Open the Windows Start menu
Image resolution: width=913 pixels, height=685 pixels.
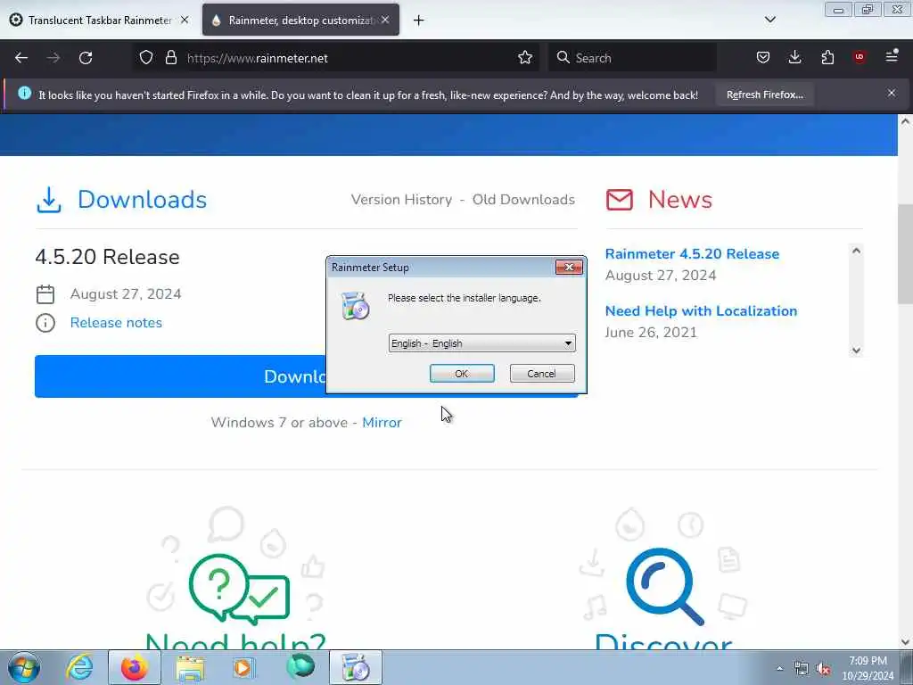click(24, 667)
